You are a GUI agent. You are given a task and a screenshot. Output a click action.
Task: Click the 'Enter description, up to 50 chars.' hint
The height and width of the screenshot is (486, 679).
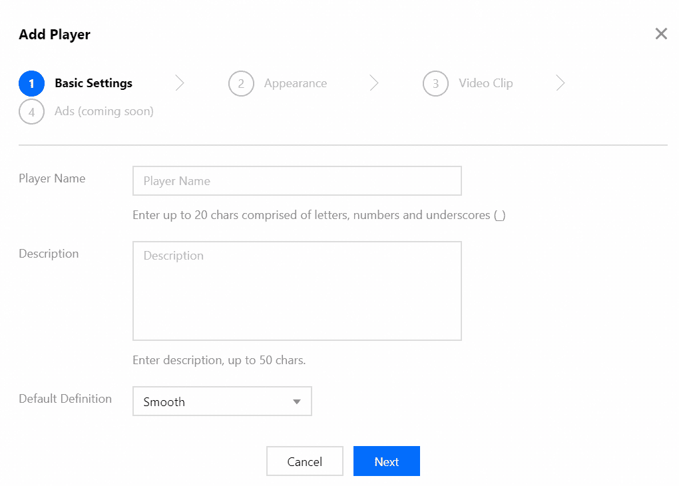pos(219,360)
